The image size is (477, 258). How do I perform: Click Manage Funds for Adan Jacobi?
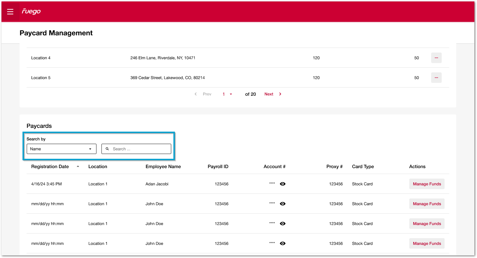pos(426,184)
